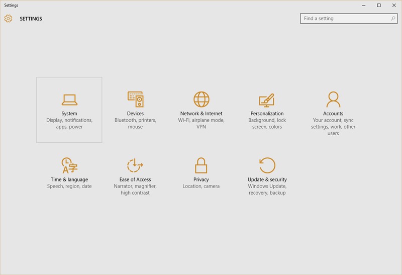Open System settings via the laptop icon

69,100
